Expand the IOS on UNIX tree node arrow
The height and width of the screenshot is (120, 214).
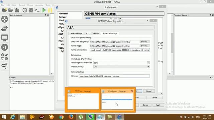[58, 34]
